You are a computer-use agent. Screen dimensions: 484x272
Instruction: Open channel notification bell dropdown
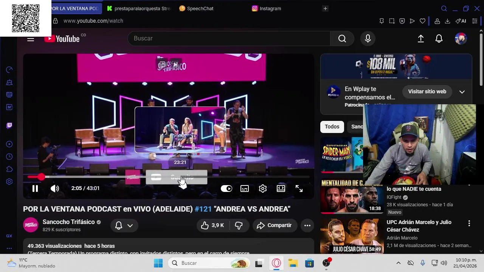point(124,226)
